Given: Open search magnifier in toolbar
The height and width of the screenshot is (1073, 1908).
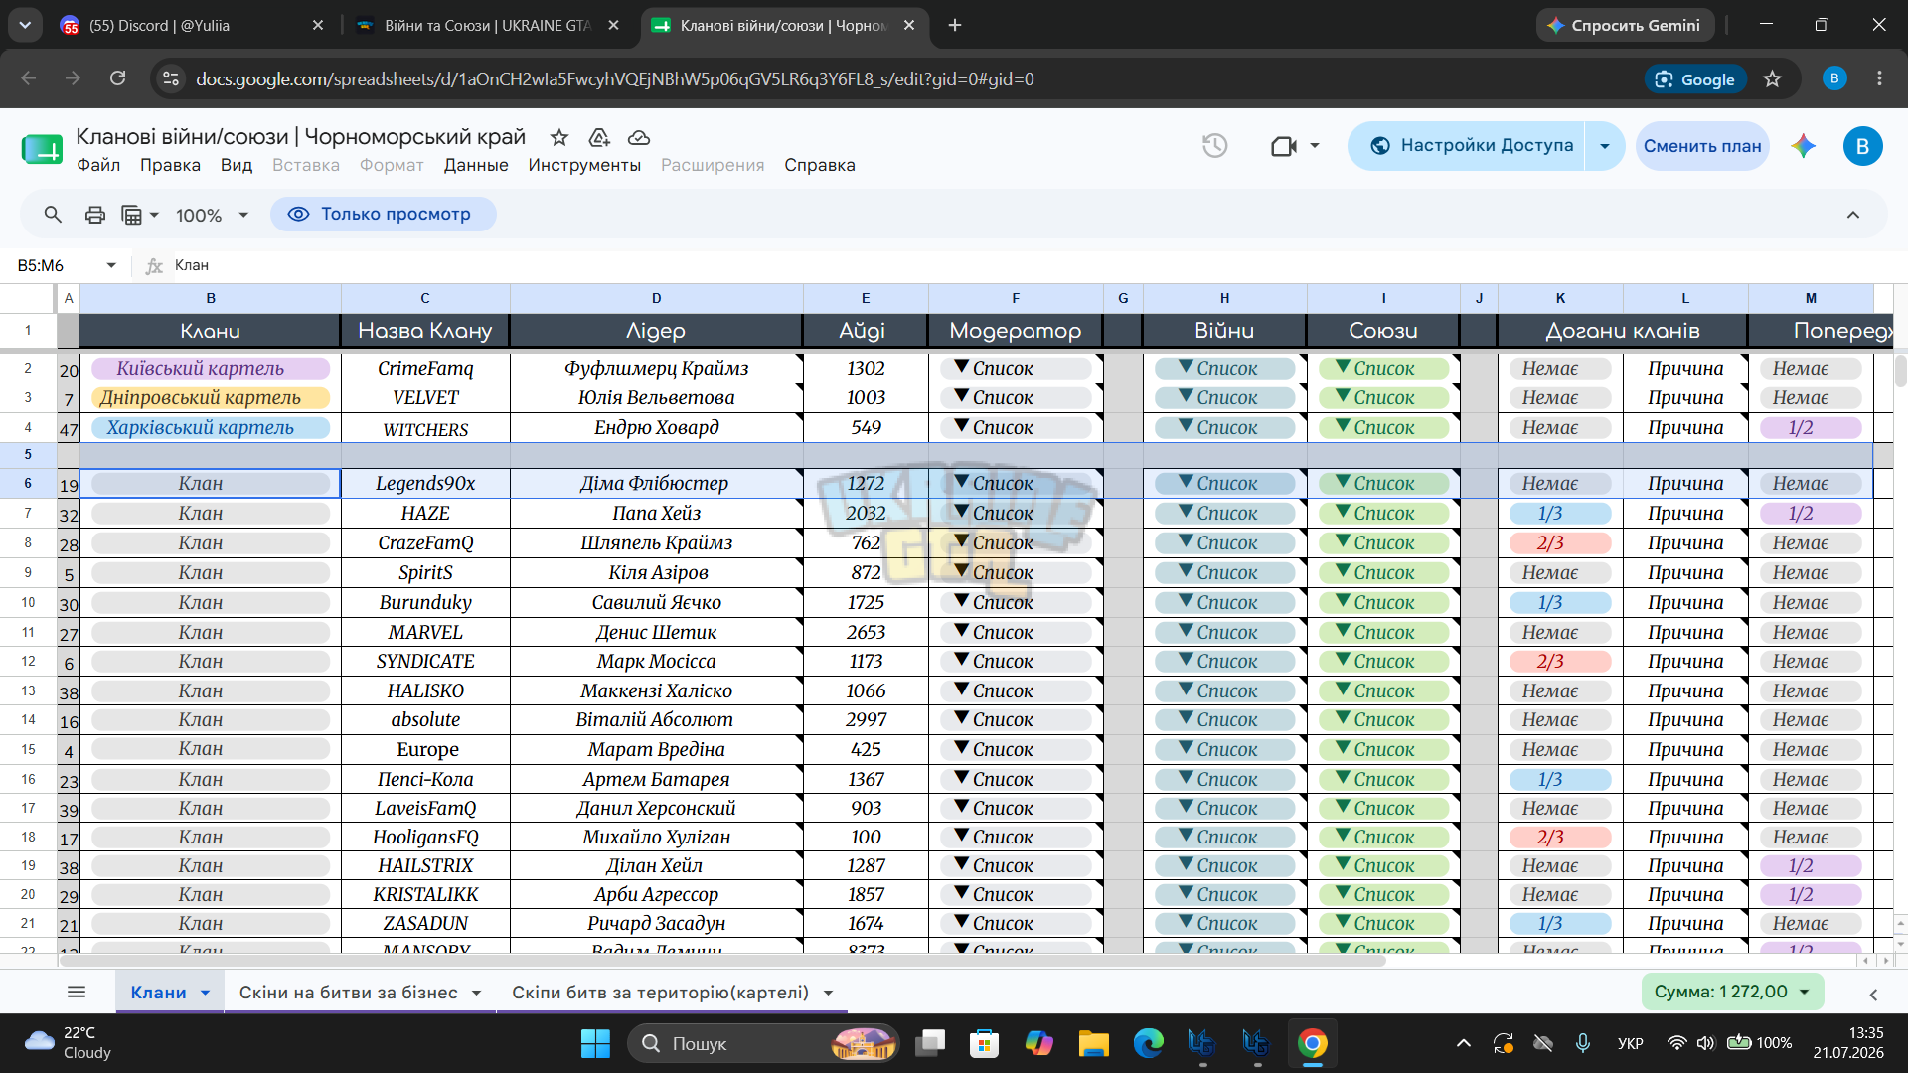Looking at the screenshot, I should (53, 214).
